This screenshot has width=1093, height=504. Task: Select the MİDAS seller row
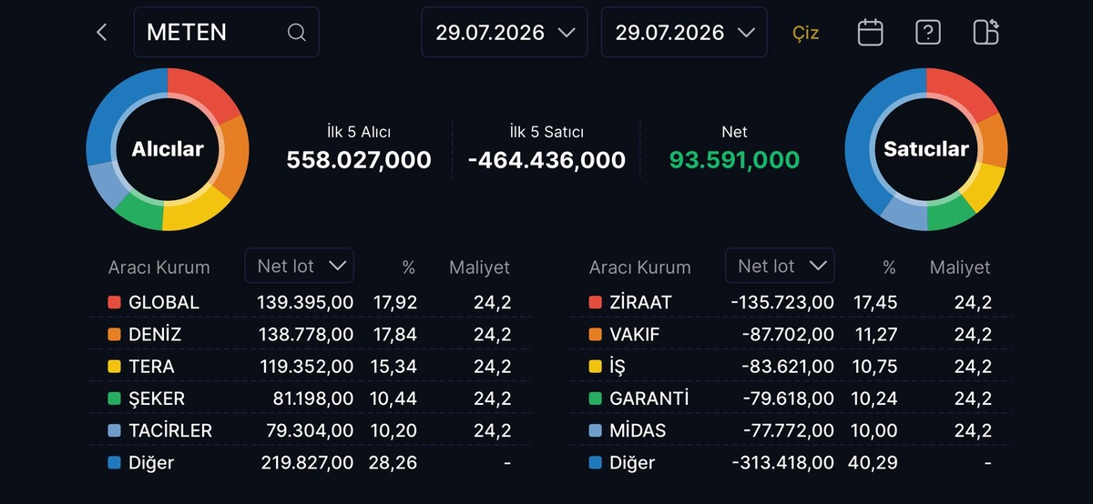pos(791,430)
